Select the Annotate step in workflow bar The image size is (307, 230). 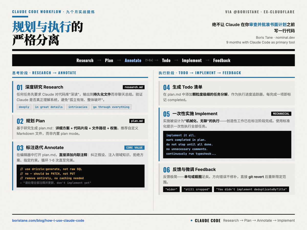(x=133, y=60)
